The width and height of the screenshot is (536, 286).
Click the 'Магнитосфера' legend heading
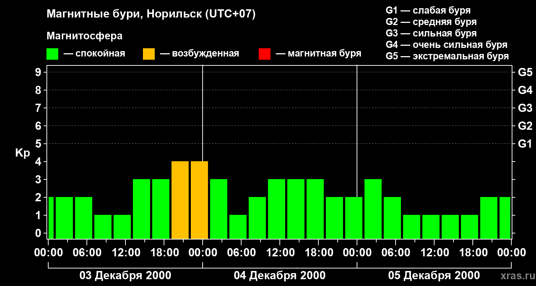[84, 36]
